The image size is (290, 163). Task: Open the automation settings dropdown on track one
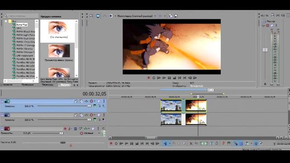pyautogui.click(x=95, y=101)
